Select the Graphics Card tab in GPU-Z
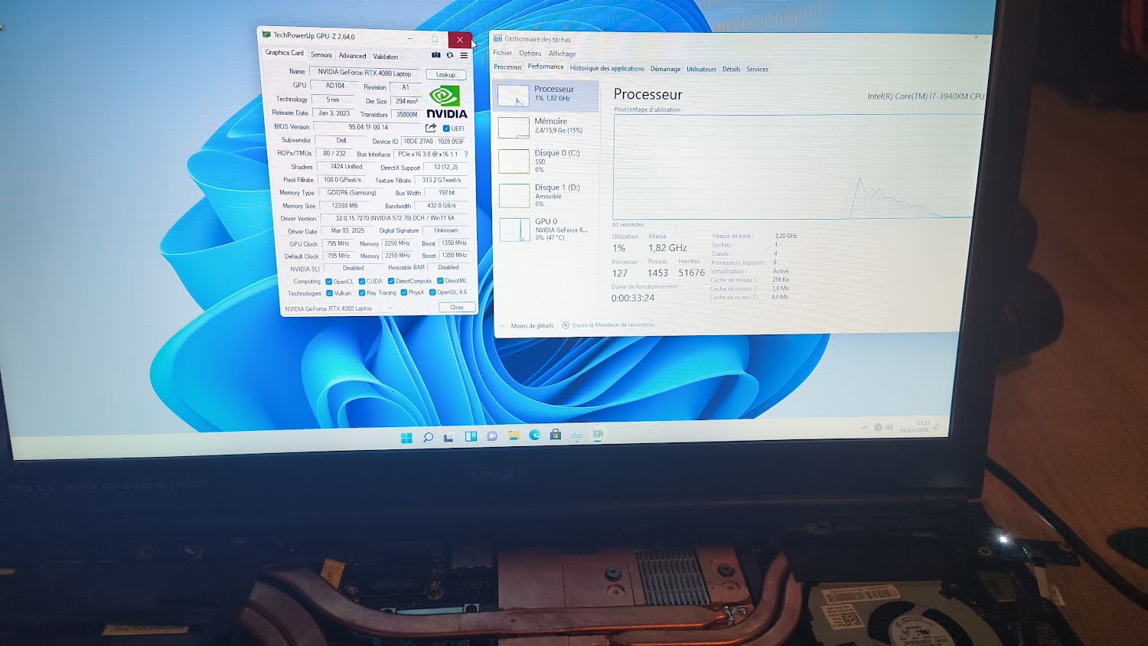Image resolution: width=1148 pixels, height=646 pixels. coord(284,53)
